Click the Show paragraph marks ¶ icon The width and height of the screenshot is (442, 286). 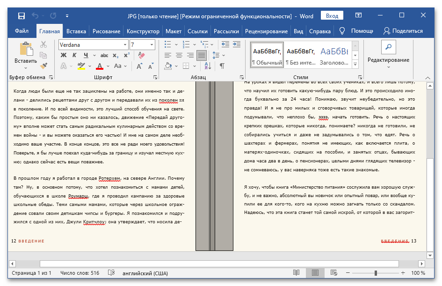[x=222, y=66]
